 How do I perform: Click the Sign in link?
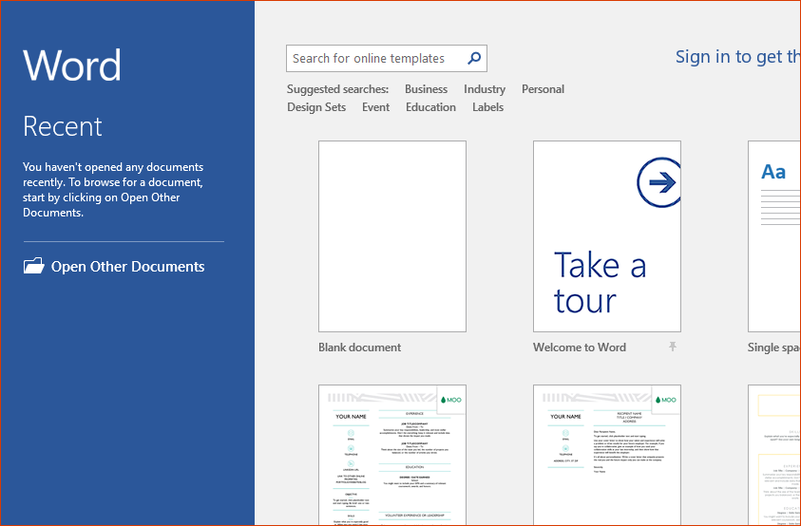tap(736, 57)
